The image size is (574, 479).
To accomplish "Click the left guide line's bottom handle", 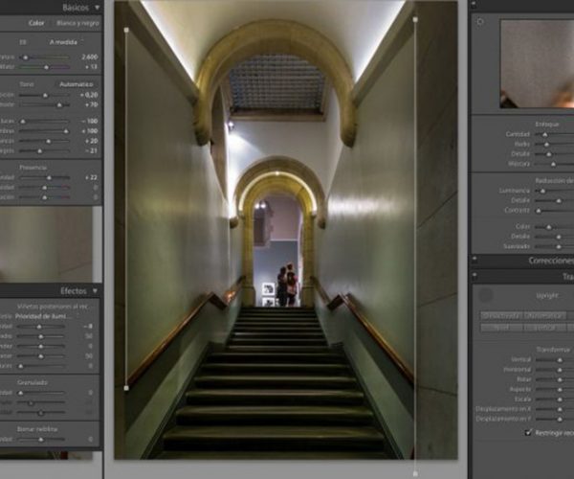I will pyautogui.click(x=126, y=388).
